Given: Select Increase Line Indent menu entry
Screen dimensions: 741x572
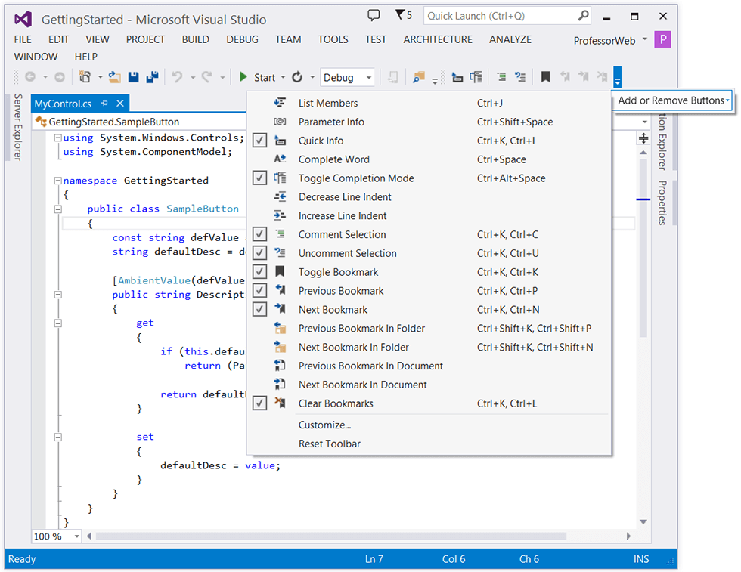Looking at the screenshot, I should (x=429, y=215).
